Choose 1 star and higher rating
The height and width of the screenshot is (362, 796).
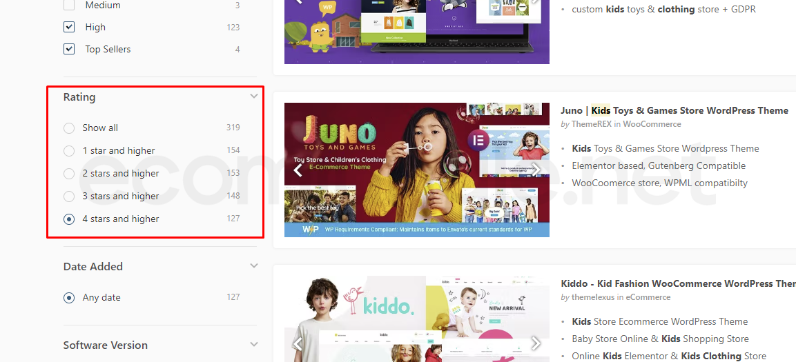pos(69,150)
